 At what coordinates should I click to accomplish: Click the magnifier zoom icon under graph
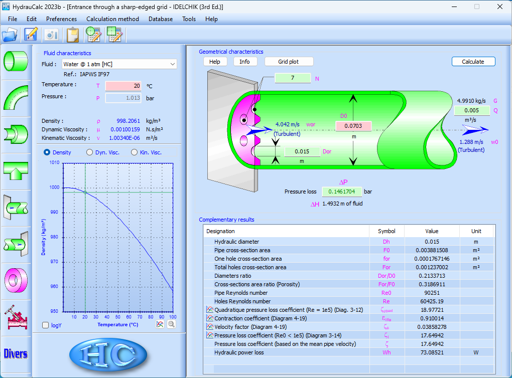(171, 324)
